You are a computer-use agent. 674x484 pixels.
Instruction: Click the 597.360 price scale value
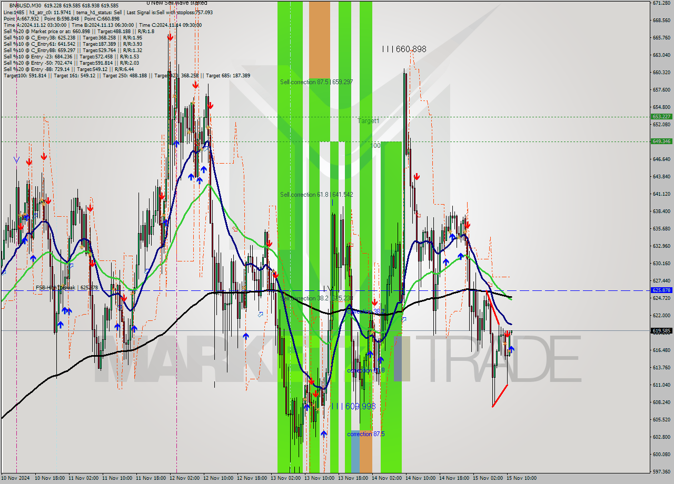(661, 471)
